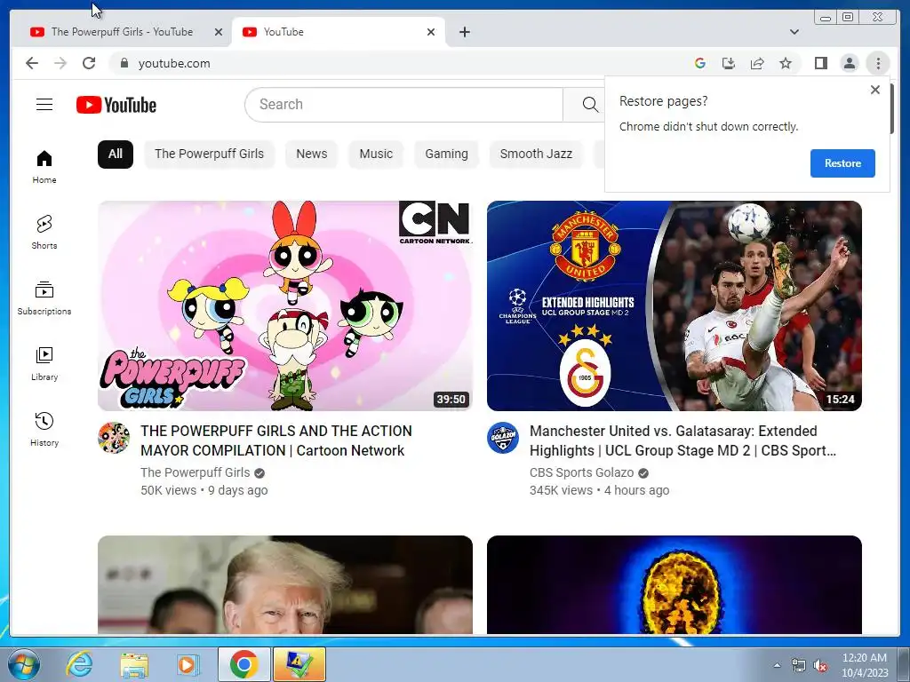Close the Restore pages popup
910x682 pixels.
click(x=875, y=90)
